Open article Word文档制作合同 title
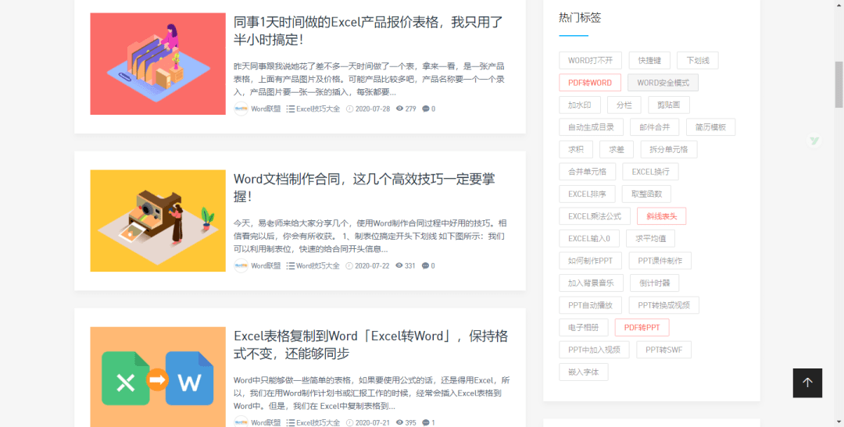This screenshot has width=844, height=427. pos(364,187)
